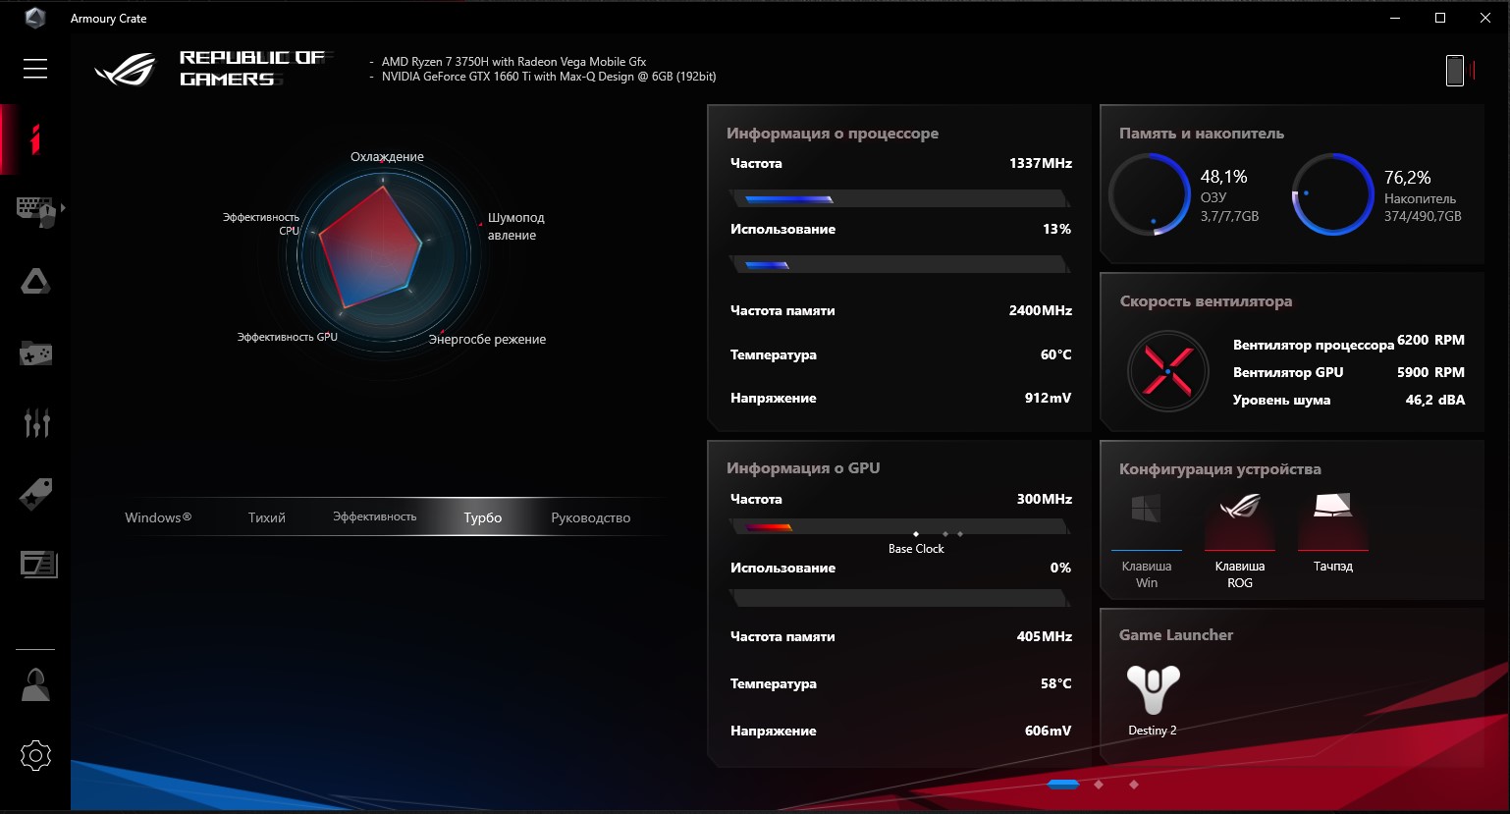This screenshot has width=1510, height=814.
Task: Launch Destiny 2 from Game Launcher
Action: 1153,691
